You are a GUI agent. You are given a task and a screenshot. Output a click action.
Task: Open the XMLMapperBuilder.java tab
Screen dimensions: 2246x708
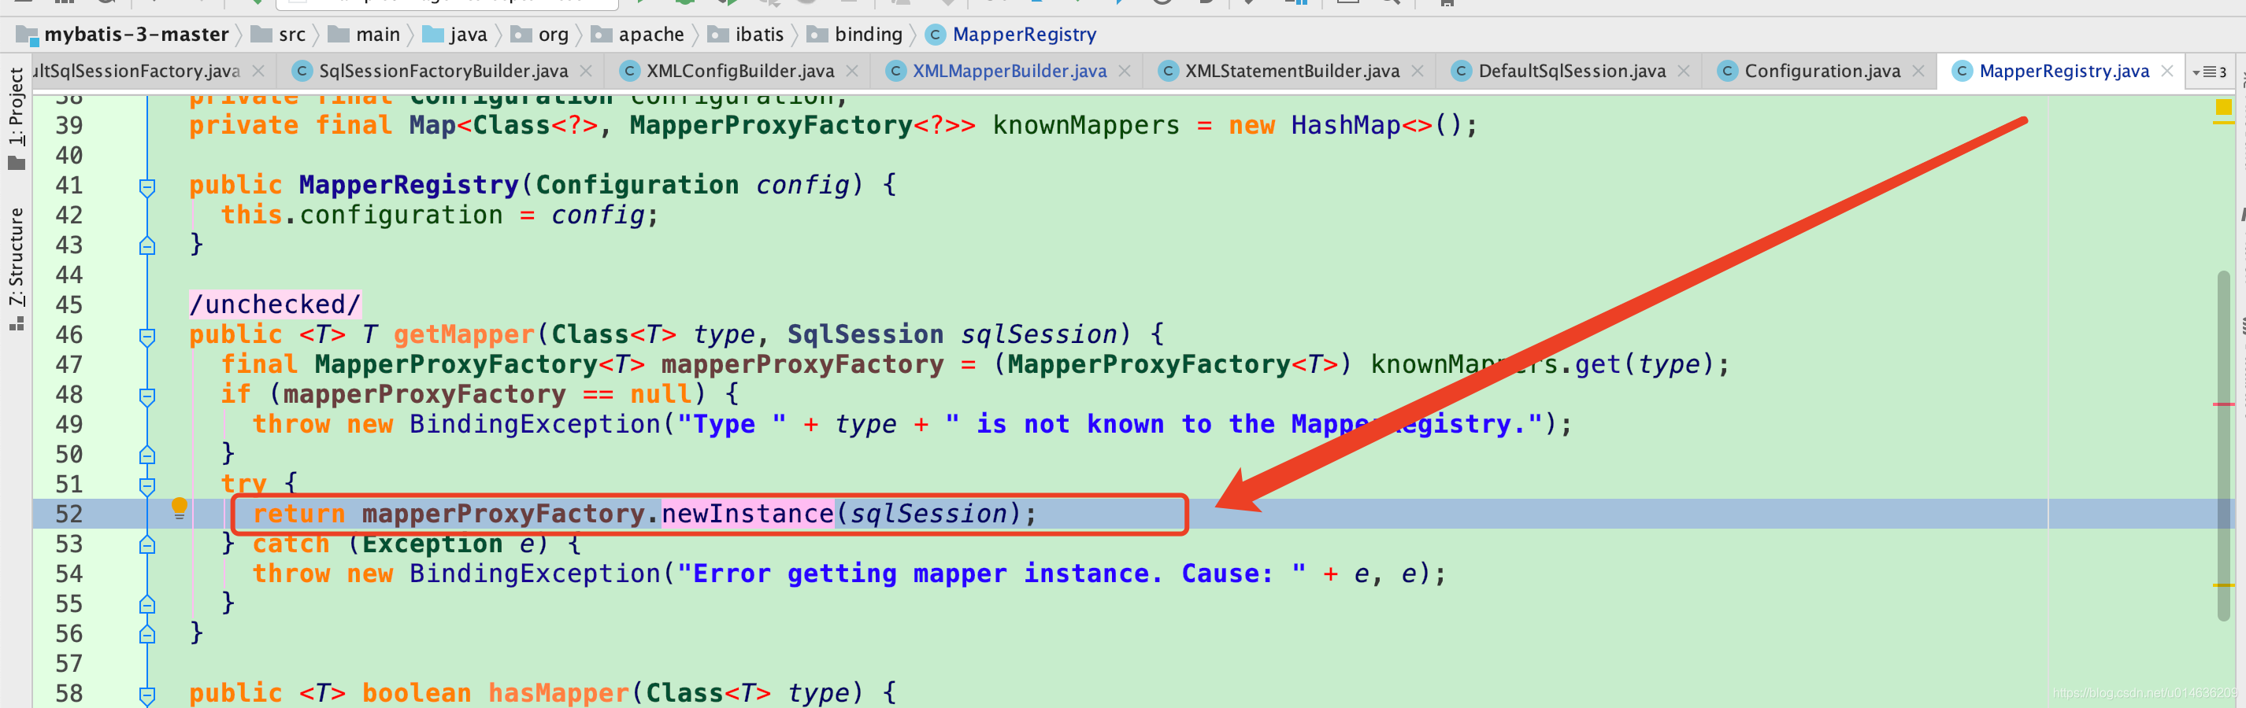click(1009, 72)
